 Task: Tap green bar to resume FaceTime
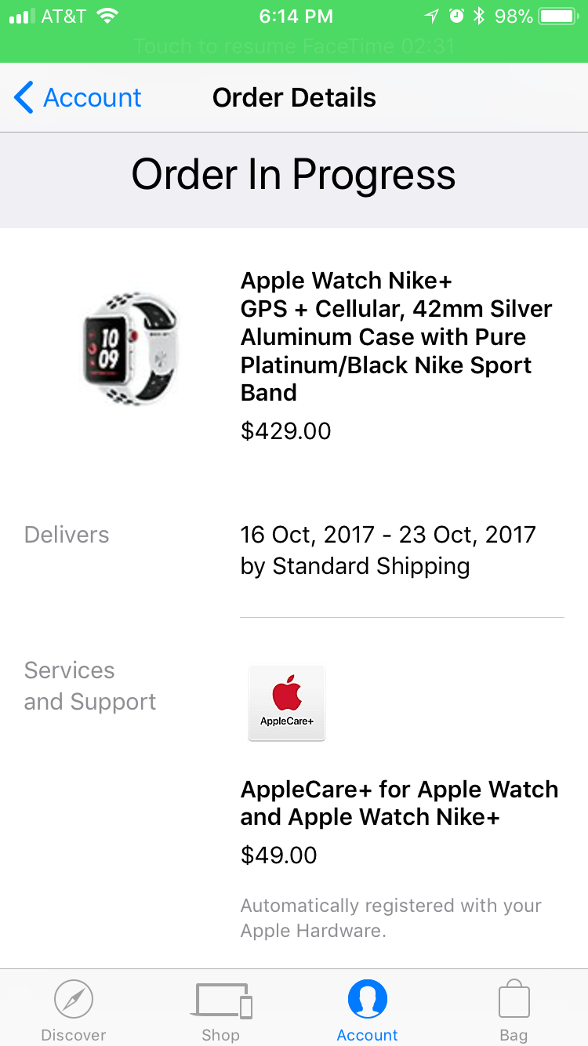pos(294,45)
